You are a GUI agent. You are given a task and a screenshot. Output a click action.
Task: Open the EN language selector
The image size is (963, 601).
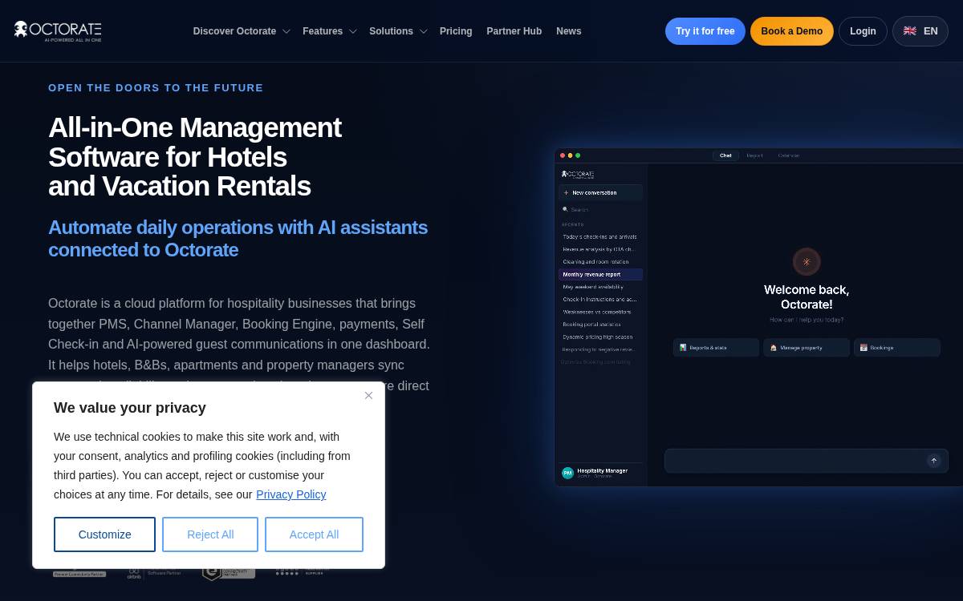[x=920, y=31]
